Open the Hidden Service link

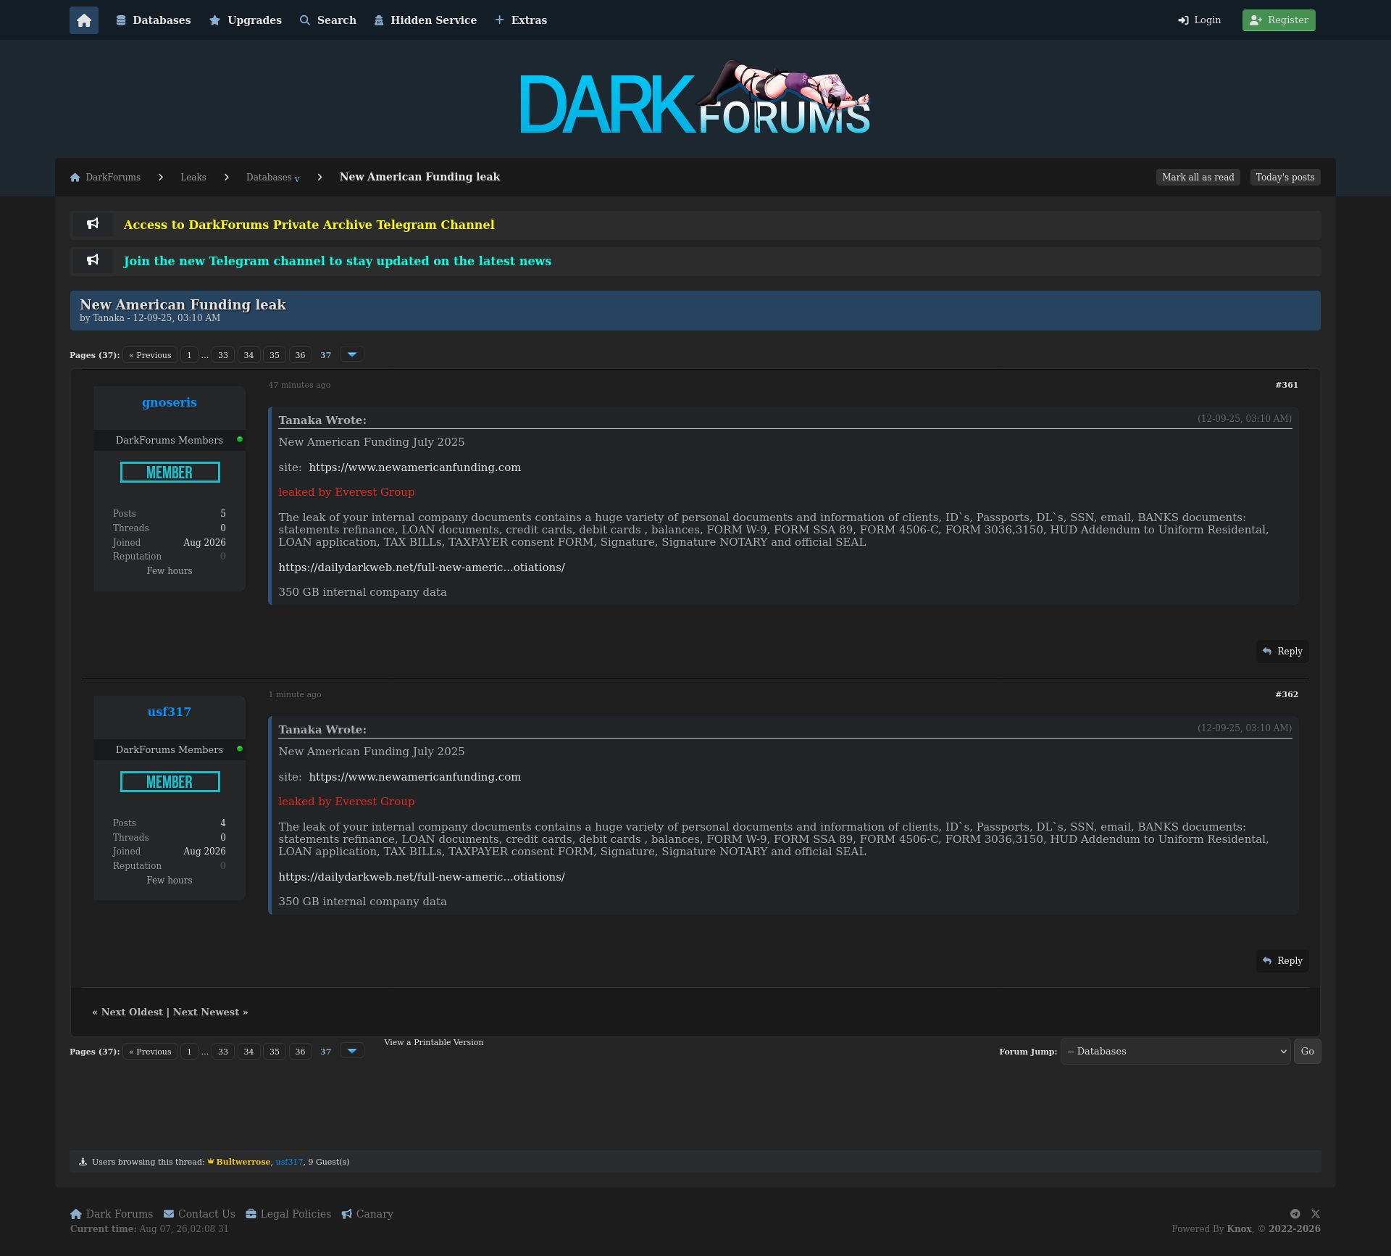[425, 20]
